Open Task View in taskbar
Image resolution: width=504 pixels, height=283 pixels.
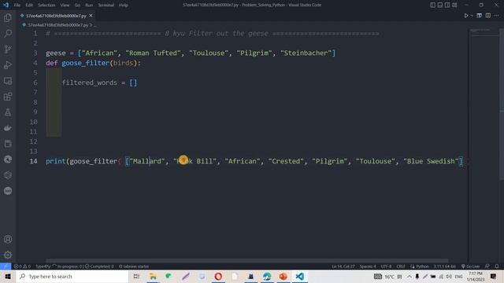click(x=136, y=276)
